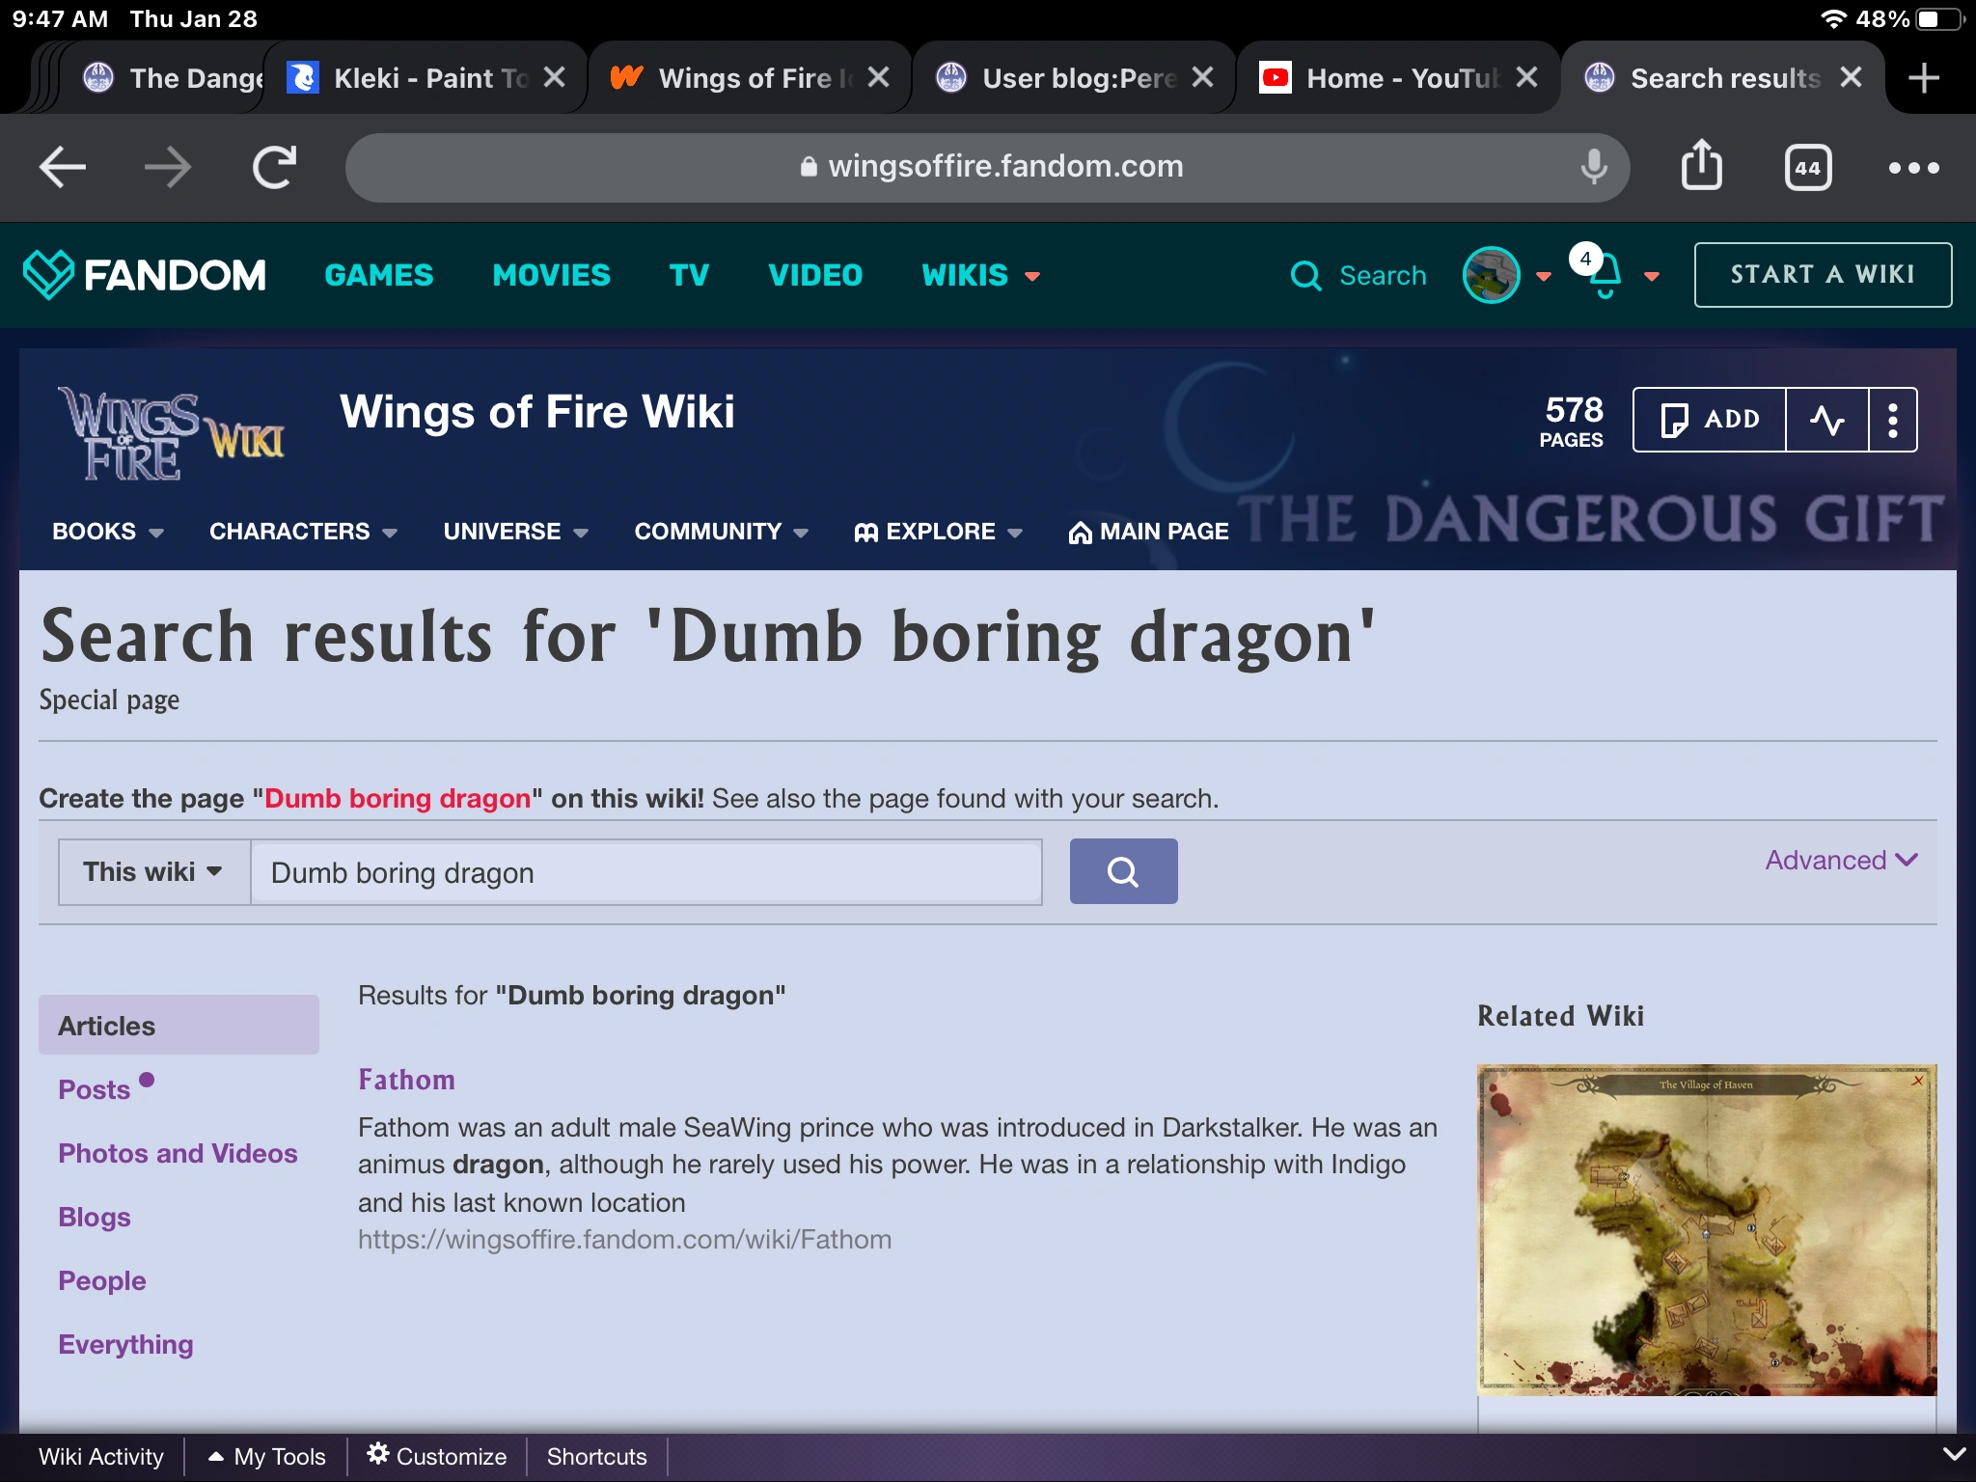Click the START A WIKI button
The width and height of the screenshot is (1976, 1482).
pyautogui.click(x=1822, y=274)
